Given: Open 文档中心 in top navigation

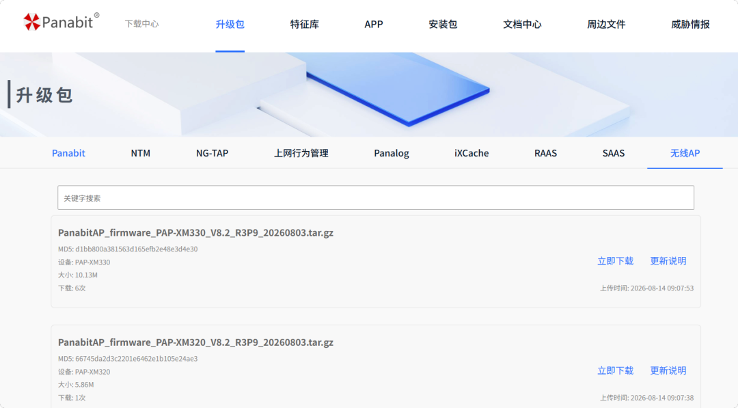Looking at the screenshot, I should [522, 24].
